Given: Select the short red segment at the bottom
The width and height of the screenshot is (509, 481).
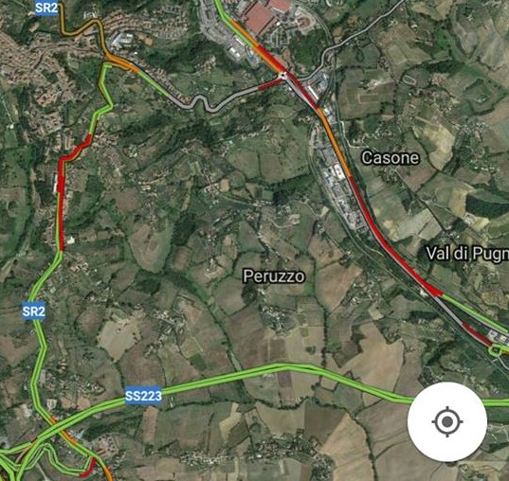Looking at the screenshot, I should (x=87, y=467).
